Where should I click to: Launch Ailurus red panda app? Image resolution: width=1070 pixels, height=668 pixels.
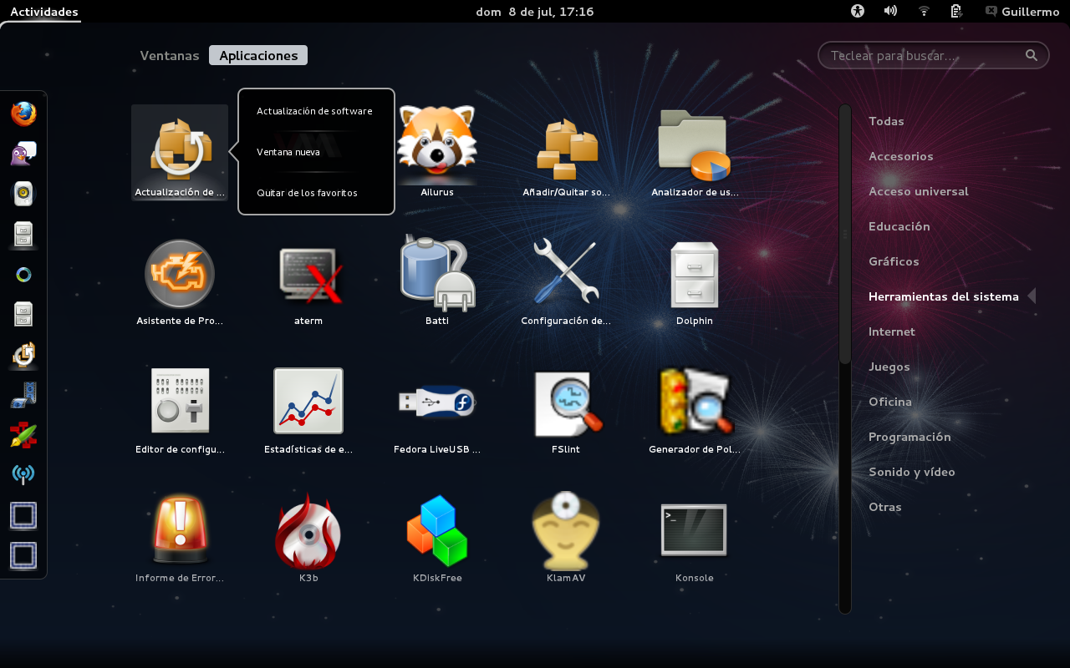[x=437, y=152]
